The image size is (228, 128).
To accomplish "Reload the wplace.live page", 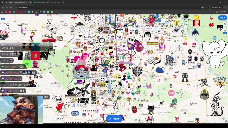I will pos(11,7).
